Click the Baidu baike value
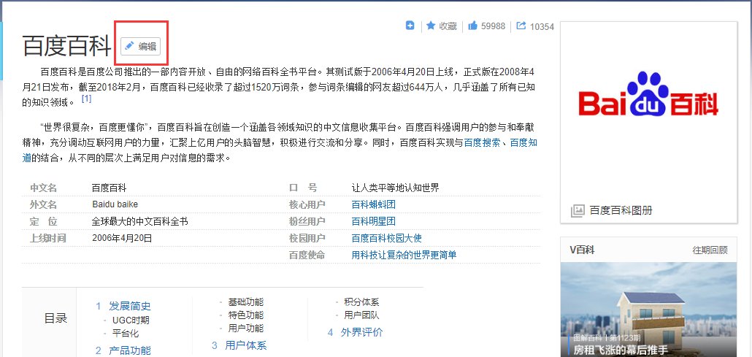The width and height of the screenshot is (752, 357). click(x=115, y=204)
